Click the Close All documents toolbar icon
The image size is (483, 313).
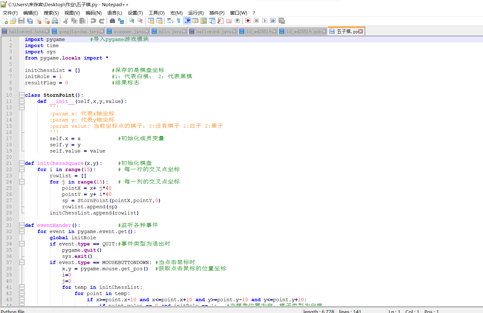[47, 21]
